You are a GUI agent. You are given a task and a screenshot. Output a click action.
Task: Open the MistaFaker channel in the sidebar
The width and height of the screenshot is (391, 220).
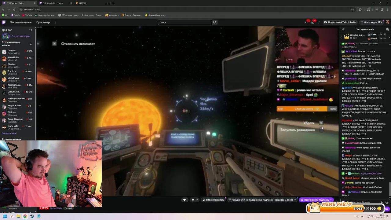point(18,79)
